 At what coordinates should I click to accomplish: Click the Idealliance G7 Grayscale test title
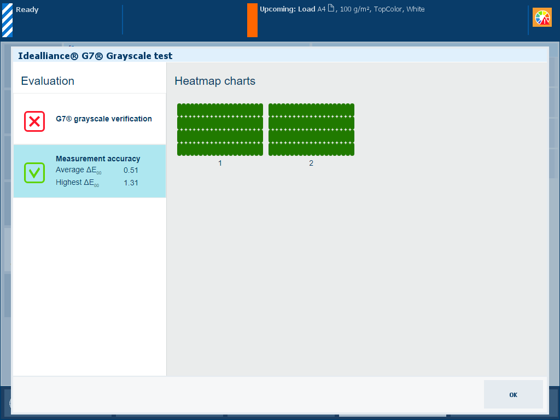coord(95,56)
